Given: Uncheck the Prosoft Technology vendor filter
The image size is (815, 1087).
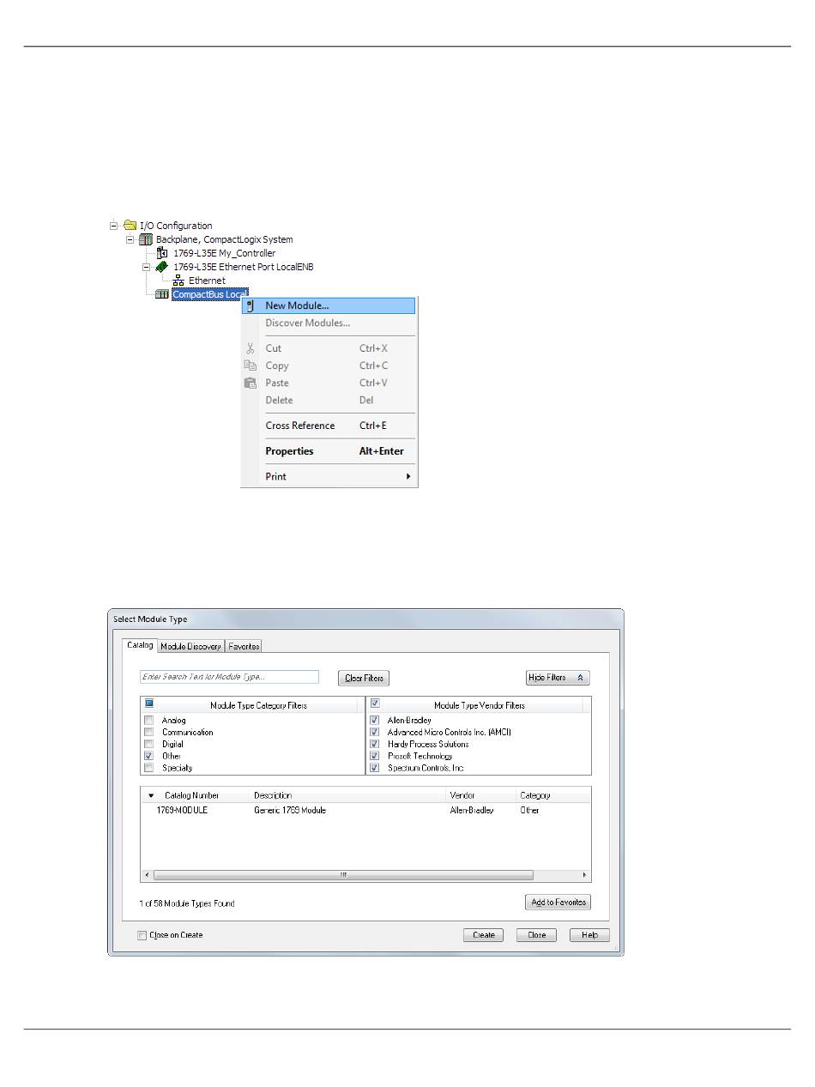Looking at the screenshot, I should pyautogui.click(x=374, y=757).
